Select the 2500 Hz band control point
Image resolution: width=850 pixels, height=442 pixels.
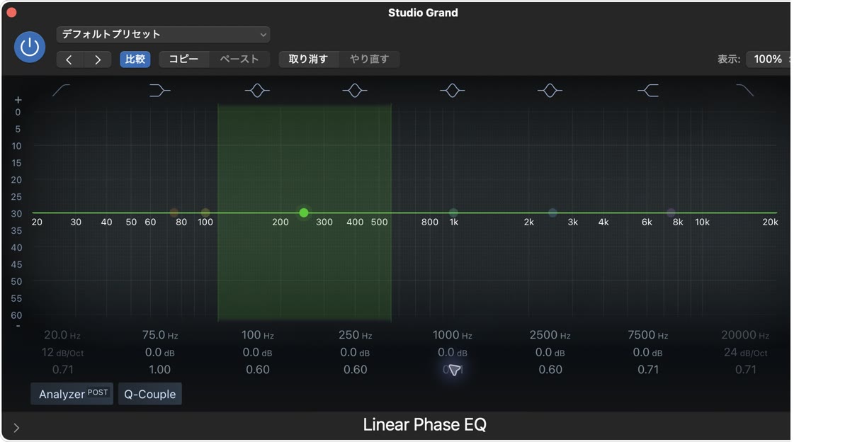pyautogui.click(x=552, y=212)
